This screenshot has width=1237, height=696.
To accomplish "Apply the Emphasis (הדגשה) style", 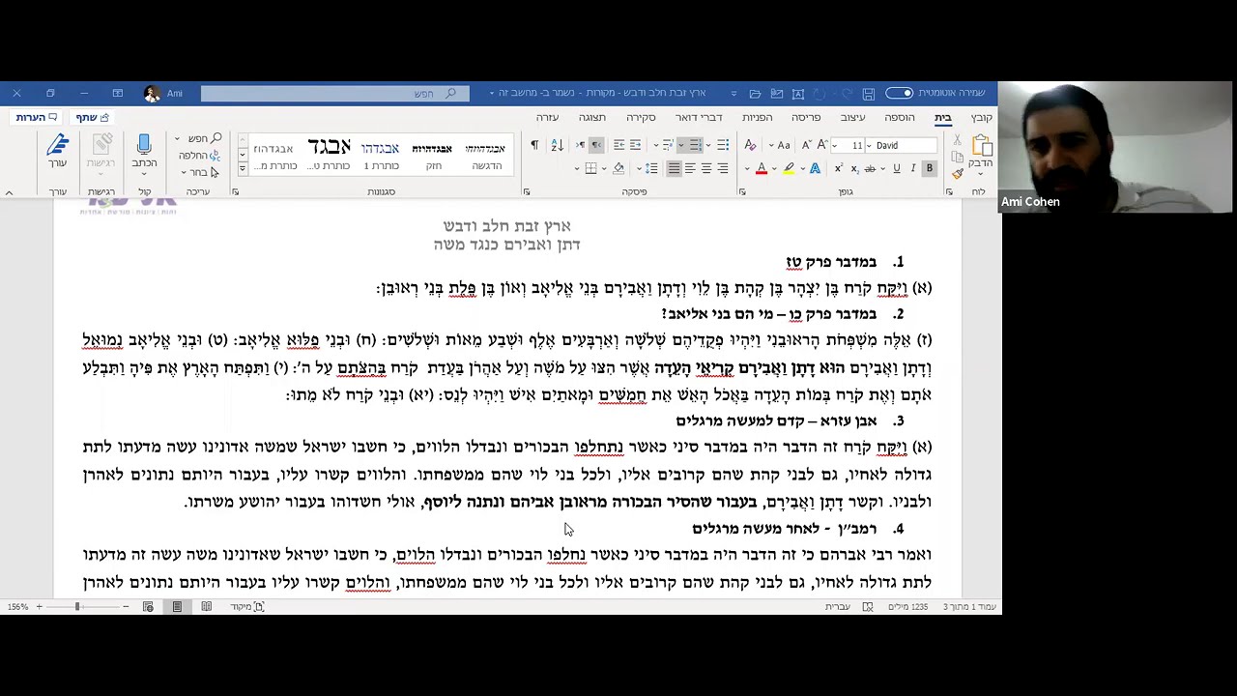I will [485, 156].
